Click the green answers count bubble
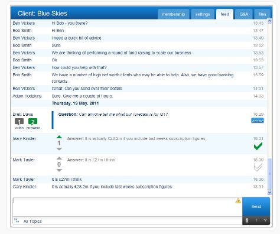The width and height of the screenshot is (280, 234). (x=32, y=122)
